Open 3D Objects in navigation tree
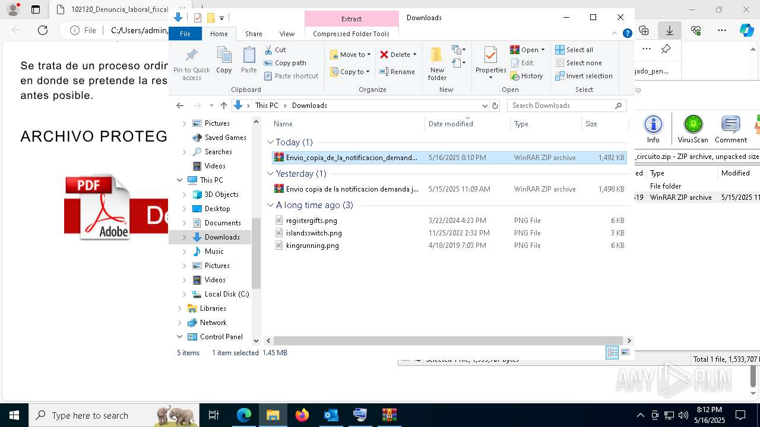Screen dimensions: 760x427 [221, 195]
